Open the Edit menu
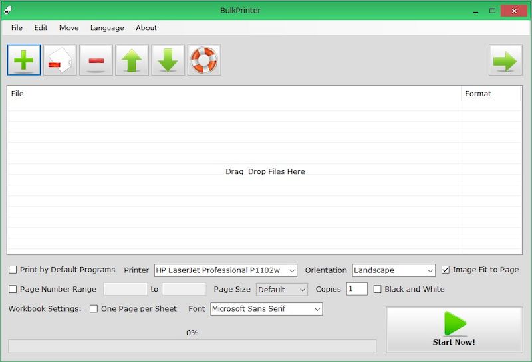Image resolution: width=532 pixels, height=362 pixels. point(41,27)
